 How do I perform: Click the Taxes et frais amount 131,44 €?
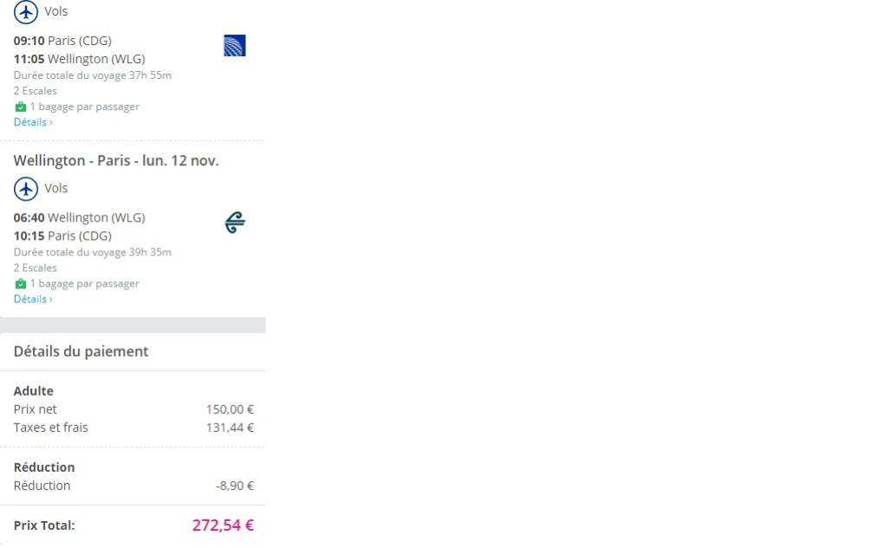coord(230,428)
